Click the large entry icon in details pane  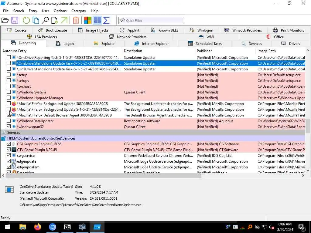coord(9,189)
